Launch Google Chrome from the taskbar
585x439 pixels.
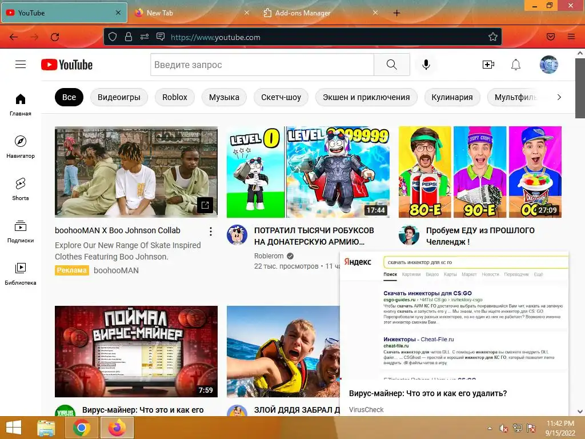[x=81, y=428]
